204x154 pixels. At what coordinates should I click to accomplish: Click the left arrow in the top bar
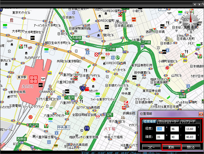coord(195,5)
